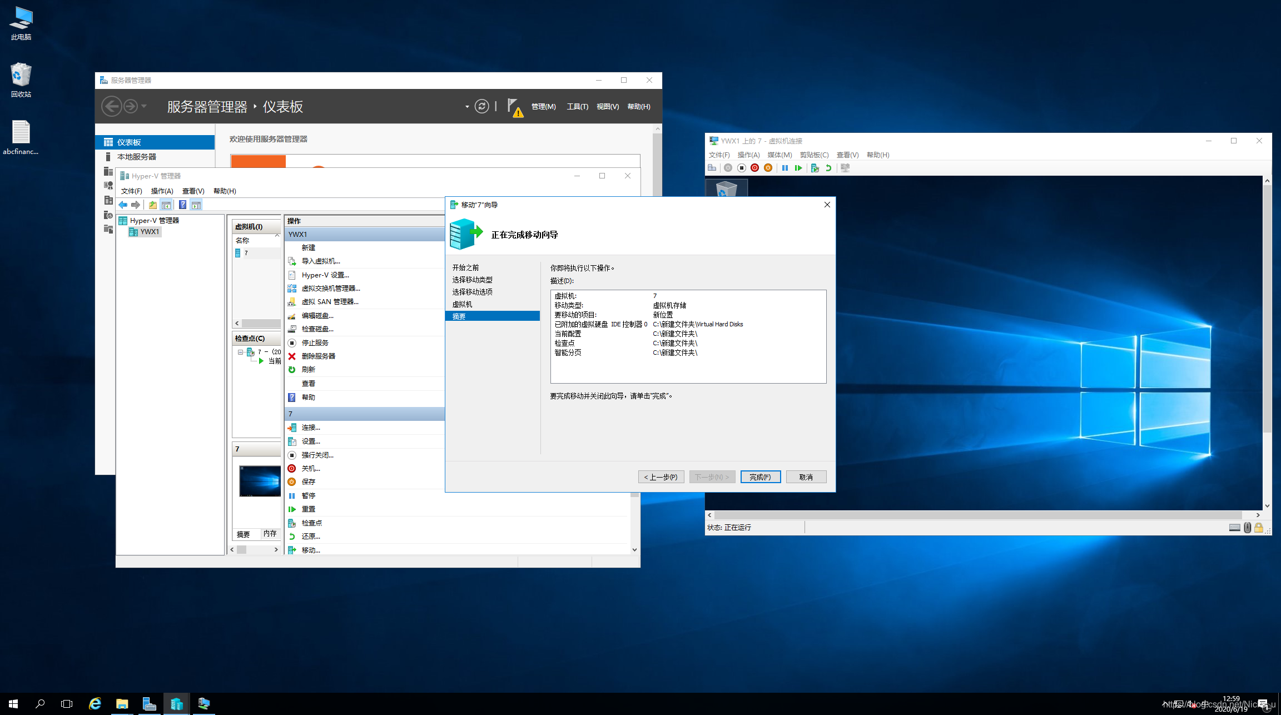The image size is (1281, 715).
Task: Refresh the Server Manager dashboard
Action: click(x=481, y=106)
